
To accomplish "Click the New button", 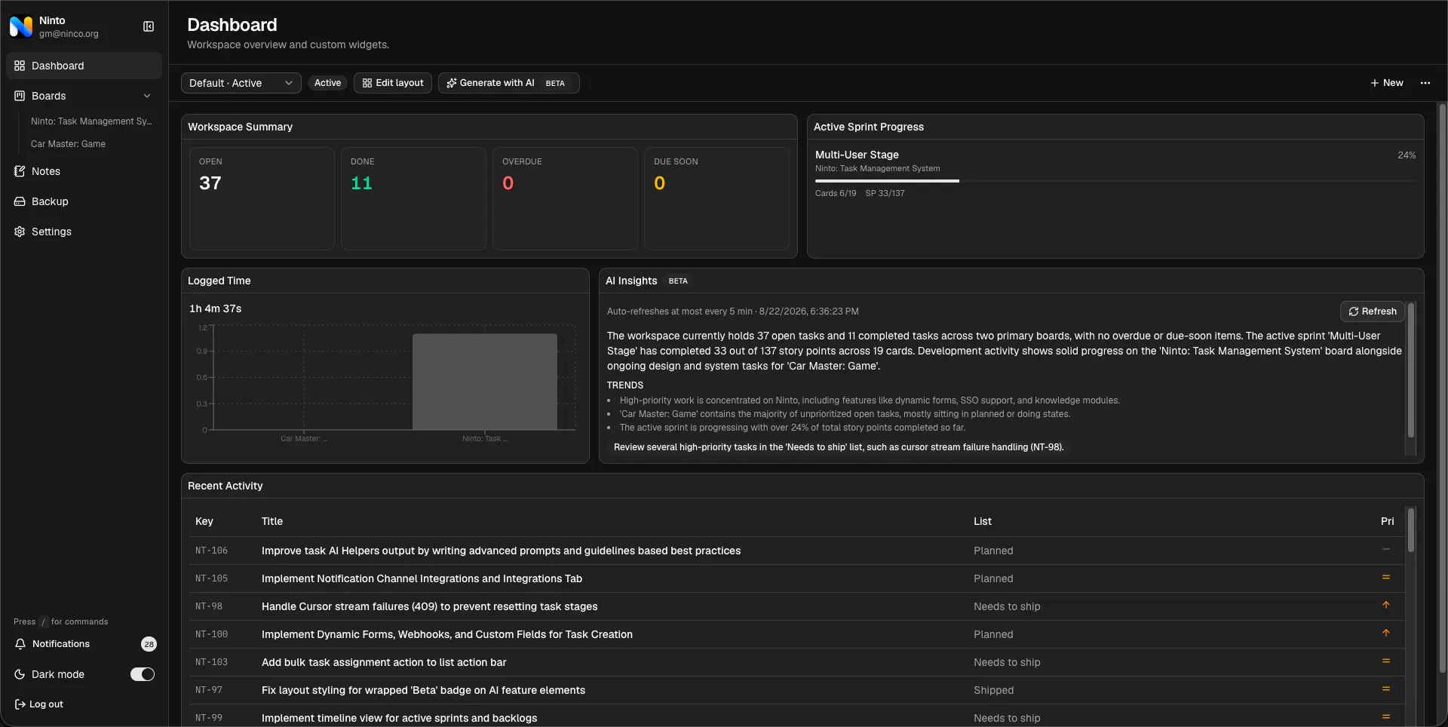I will pyautogui.click(x=1387, y=83).
